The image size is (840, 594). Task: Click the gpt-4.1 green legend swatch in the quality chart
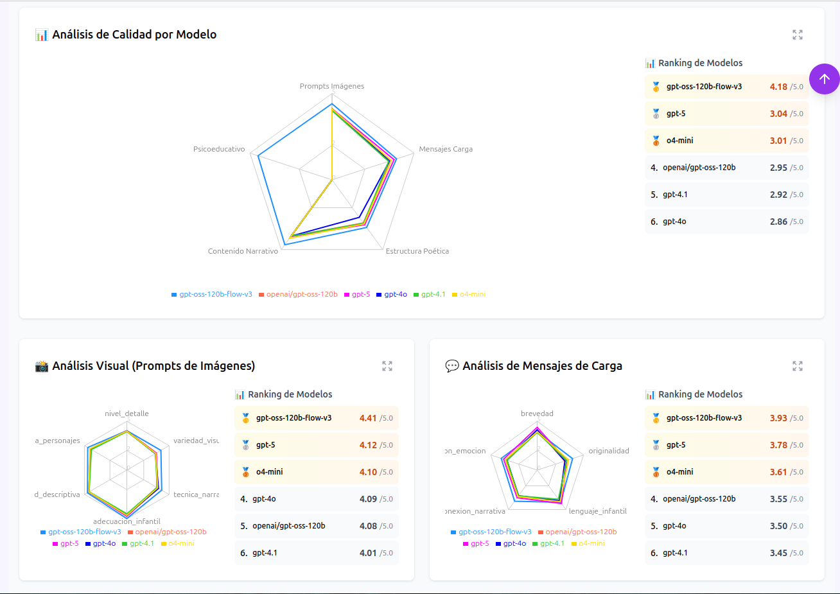pyautogui.click(x=416, y=295)
